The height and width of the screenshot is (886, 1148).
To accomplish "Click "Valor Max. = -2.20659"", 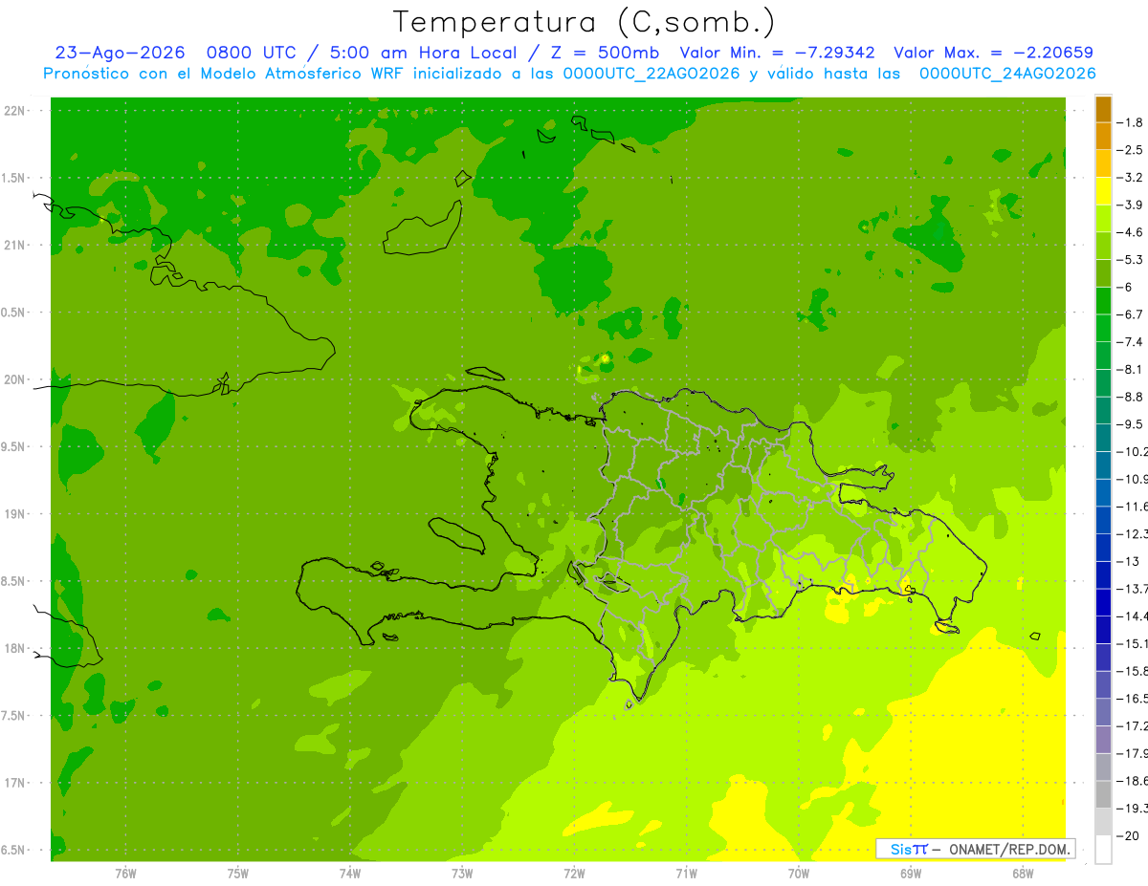I will [993, 53].
